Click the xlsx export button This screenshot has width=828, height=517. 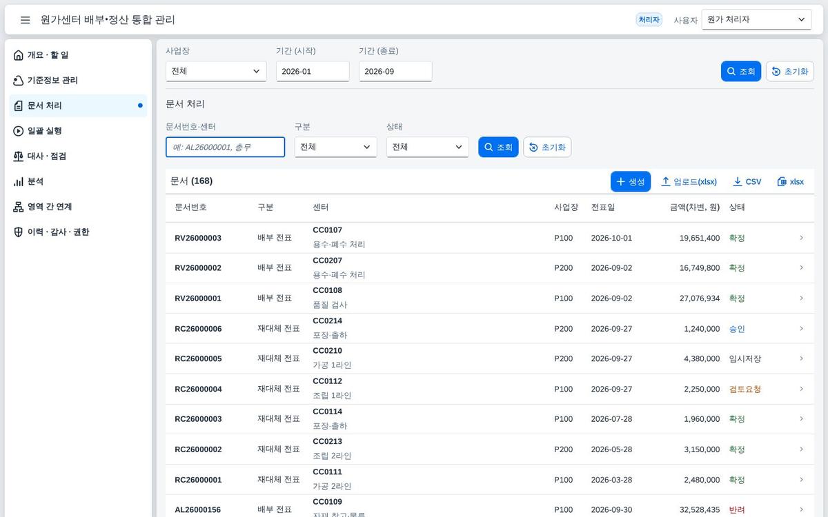coord(791,181)
